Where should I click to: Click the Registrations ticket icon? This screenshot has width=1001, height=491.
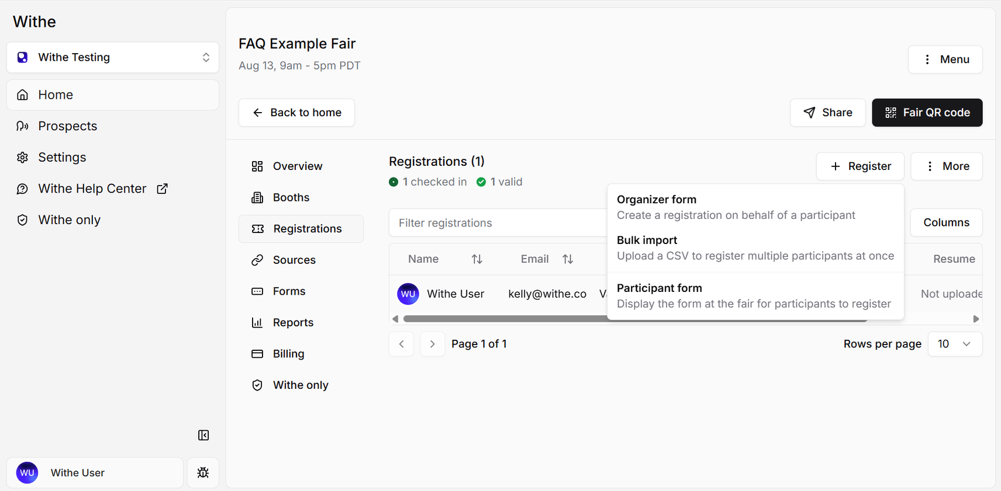click(x=258, y=229)
